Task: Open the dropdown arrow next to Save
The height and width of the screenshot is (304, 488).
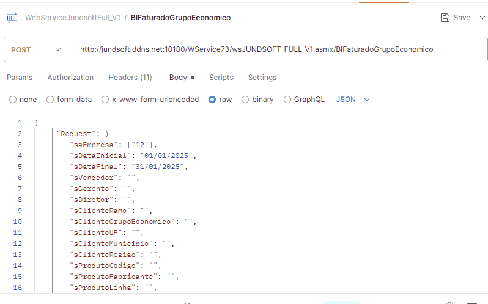Action: coord(481,18)
